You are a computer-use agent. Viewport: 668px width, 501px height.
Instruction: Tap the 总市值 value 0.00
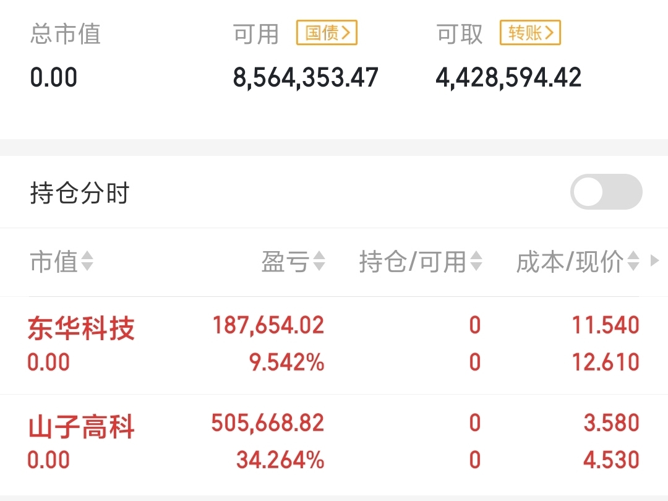point(54,78)
